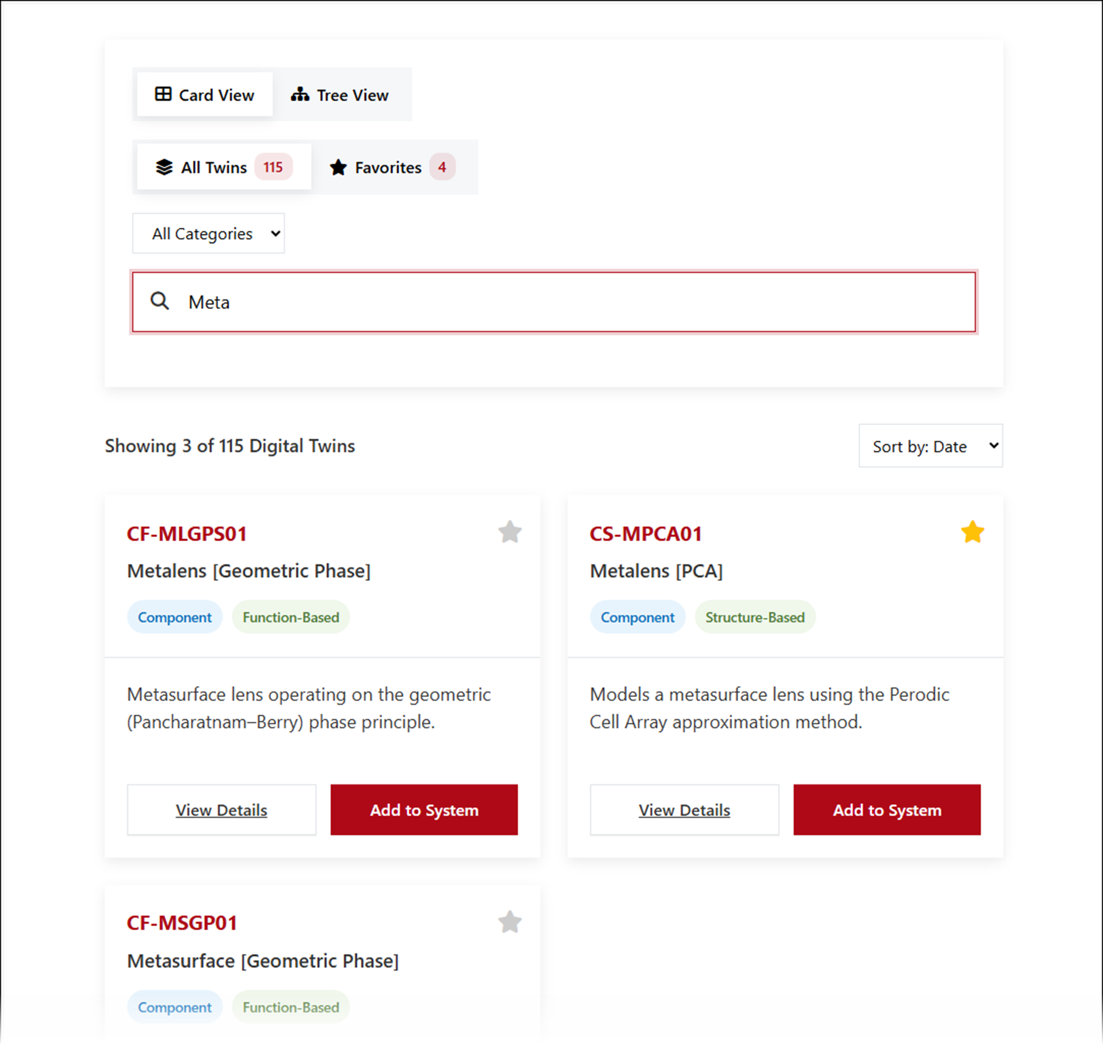Open the CF-MSGP01 card title

click(182, 923)
